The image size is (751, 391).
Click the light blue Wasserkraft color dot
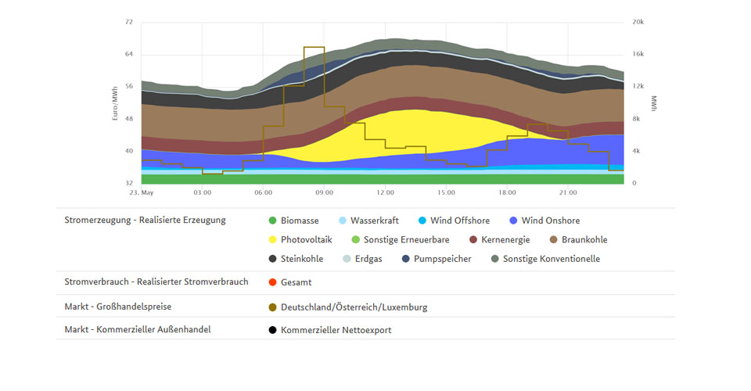[x=343, y=221]
